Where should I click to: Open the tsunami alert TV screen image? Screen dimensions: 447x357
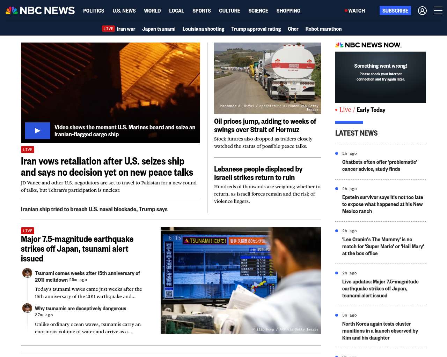point(241,280)
